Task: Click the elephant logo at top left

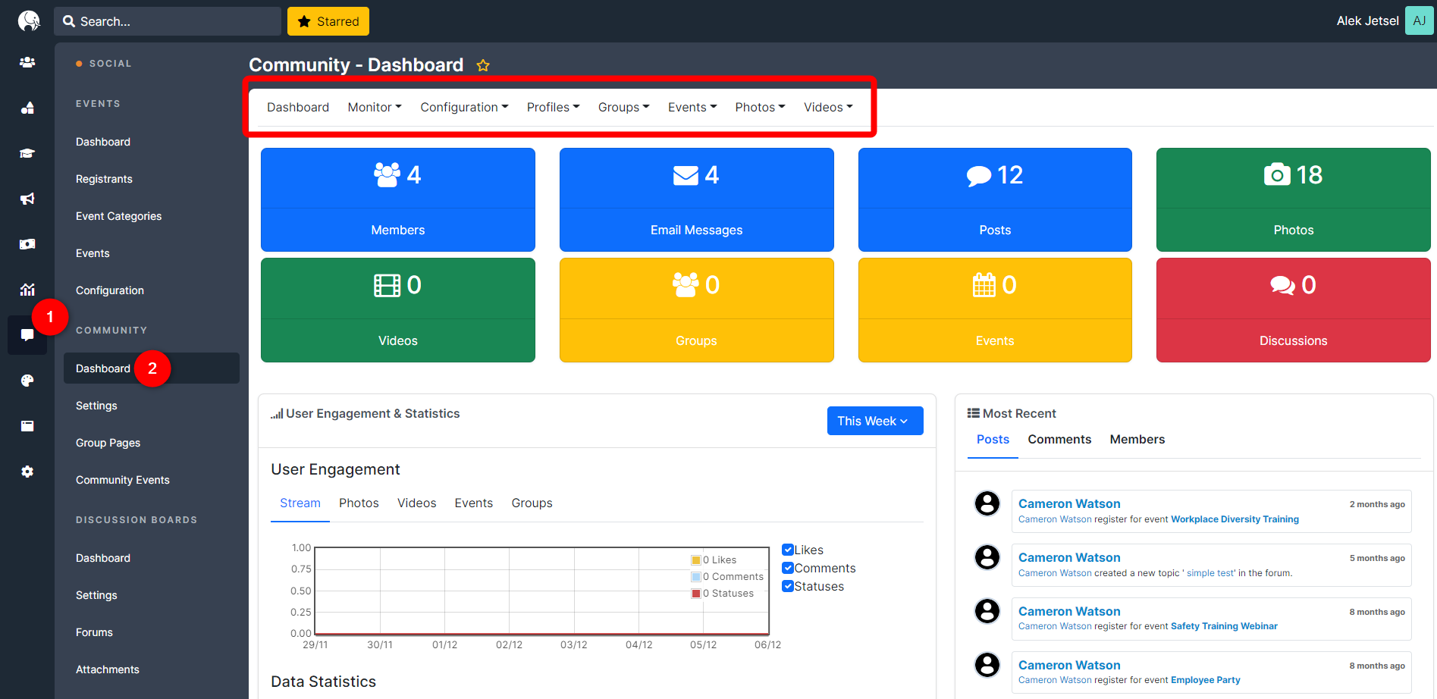Action: tap(27, 20)
